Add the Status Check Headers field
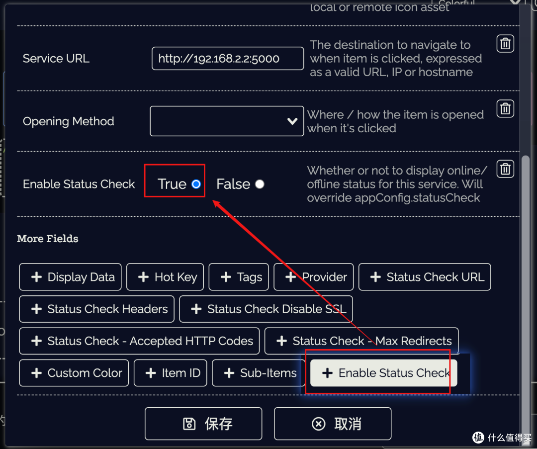This screenshot has width=537, height=449. point(97,309)
